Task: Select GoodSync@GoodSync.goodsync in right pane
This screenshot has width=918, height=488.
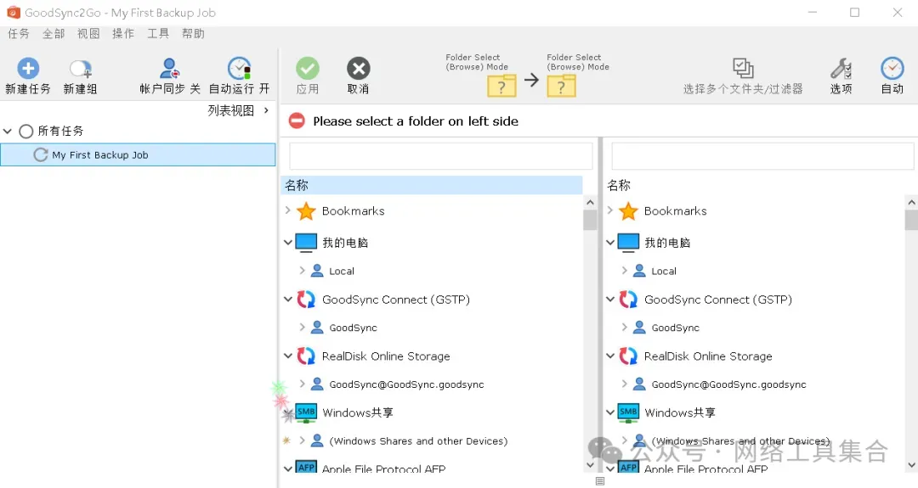Action: coord(729,384)
